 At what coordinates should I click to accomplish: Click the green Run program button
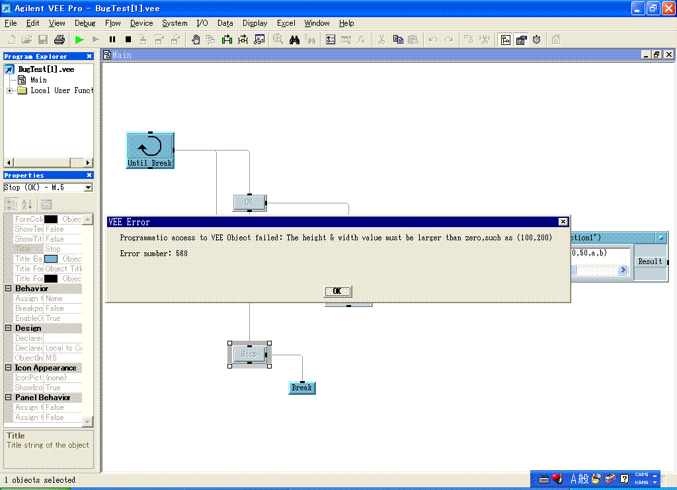coord(79,40)
